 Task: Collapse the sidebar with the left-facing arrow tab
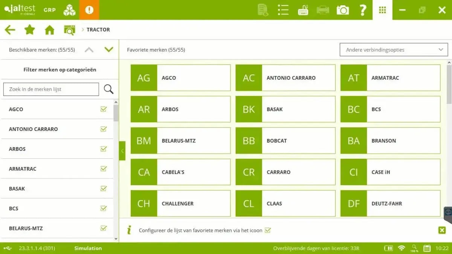click(x=122, y=151)
